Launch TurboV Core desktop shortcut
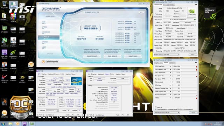The image size is (224, 126). click(x=4, y=78)
